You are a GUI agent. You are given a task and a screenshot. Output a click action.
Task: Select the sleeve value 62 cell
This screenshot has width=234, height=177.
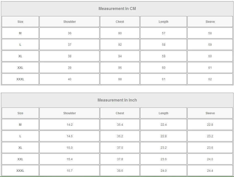point(210,79)
